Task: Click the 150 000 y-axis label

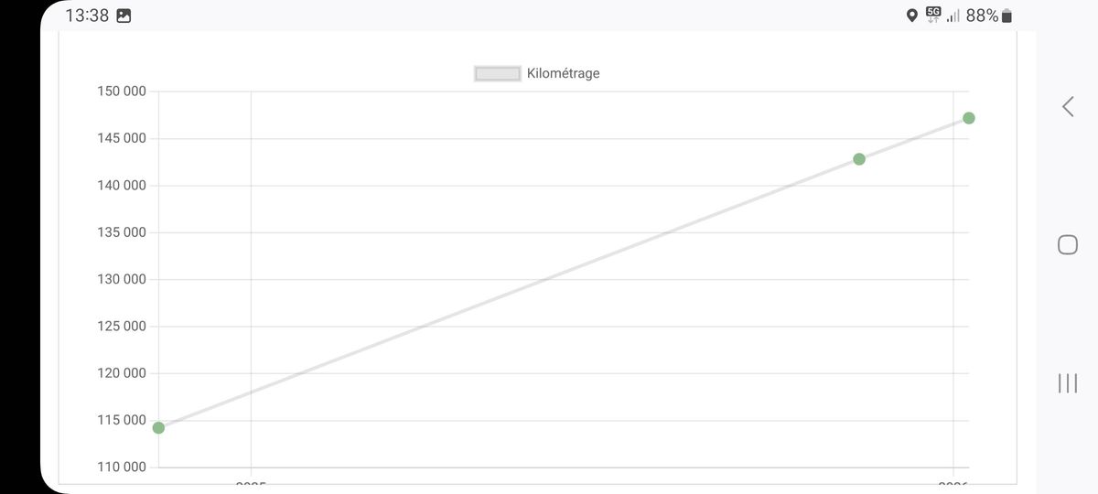Action: point(121,91)
